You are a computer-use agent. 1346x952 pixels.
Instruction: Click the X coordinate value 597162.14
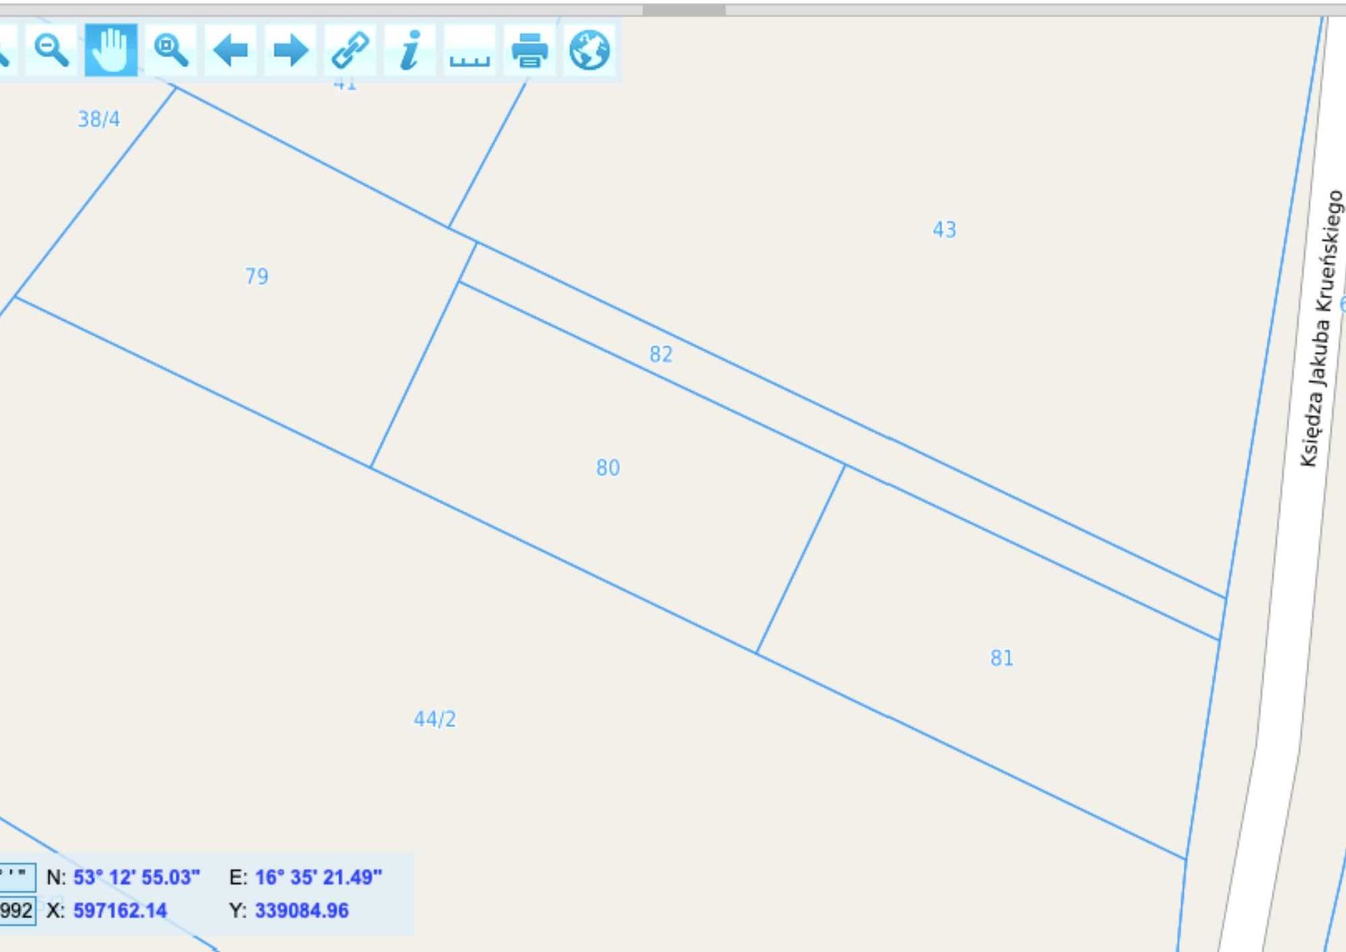(x=120, y=910)
